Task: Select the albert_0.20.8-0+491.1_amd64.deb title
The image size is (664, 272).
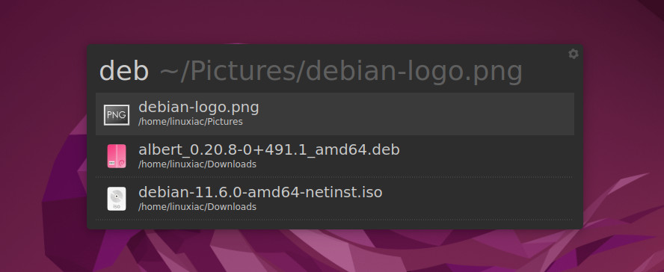Action: pyautogui.click(x=269, y=149)
